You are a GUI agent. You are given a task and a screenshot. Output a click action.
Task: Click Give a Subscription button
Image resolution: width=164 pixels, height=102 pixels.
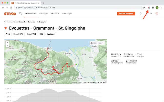[126, 14]
